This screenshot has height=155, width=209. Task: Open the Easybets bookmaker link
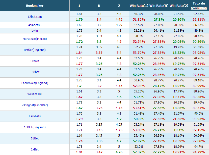click(35, 116)
